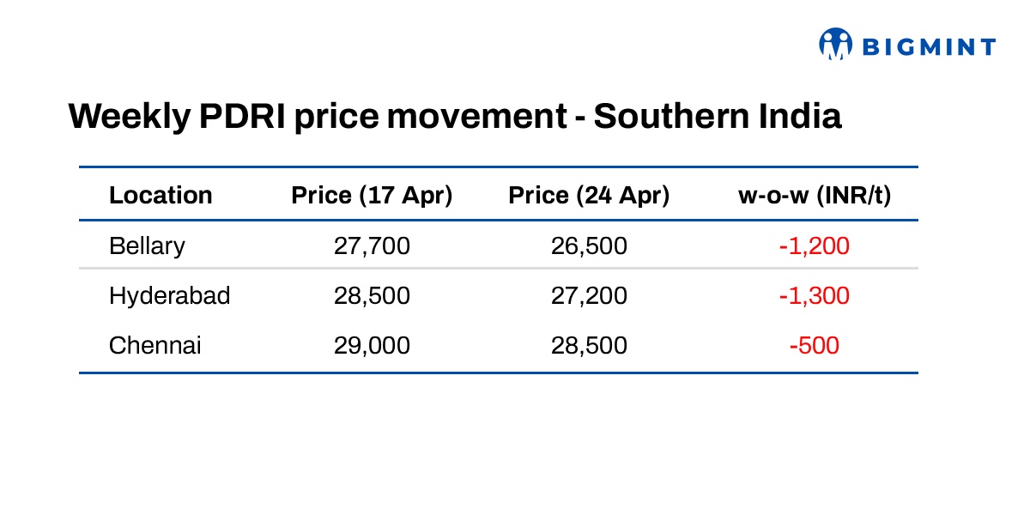Select the red -1,200 change value
Viewport: 1030px width, 515px height.
pyautogui.click(x=815, y=246)
